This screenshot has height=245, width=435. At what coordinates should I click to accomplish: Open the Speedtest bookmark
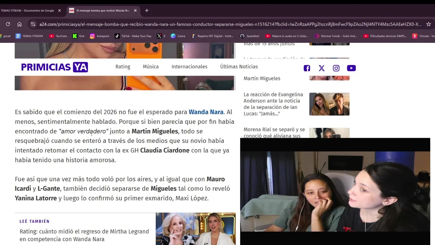[250, 36]
